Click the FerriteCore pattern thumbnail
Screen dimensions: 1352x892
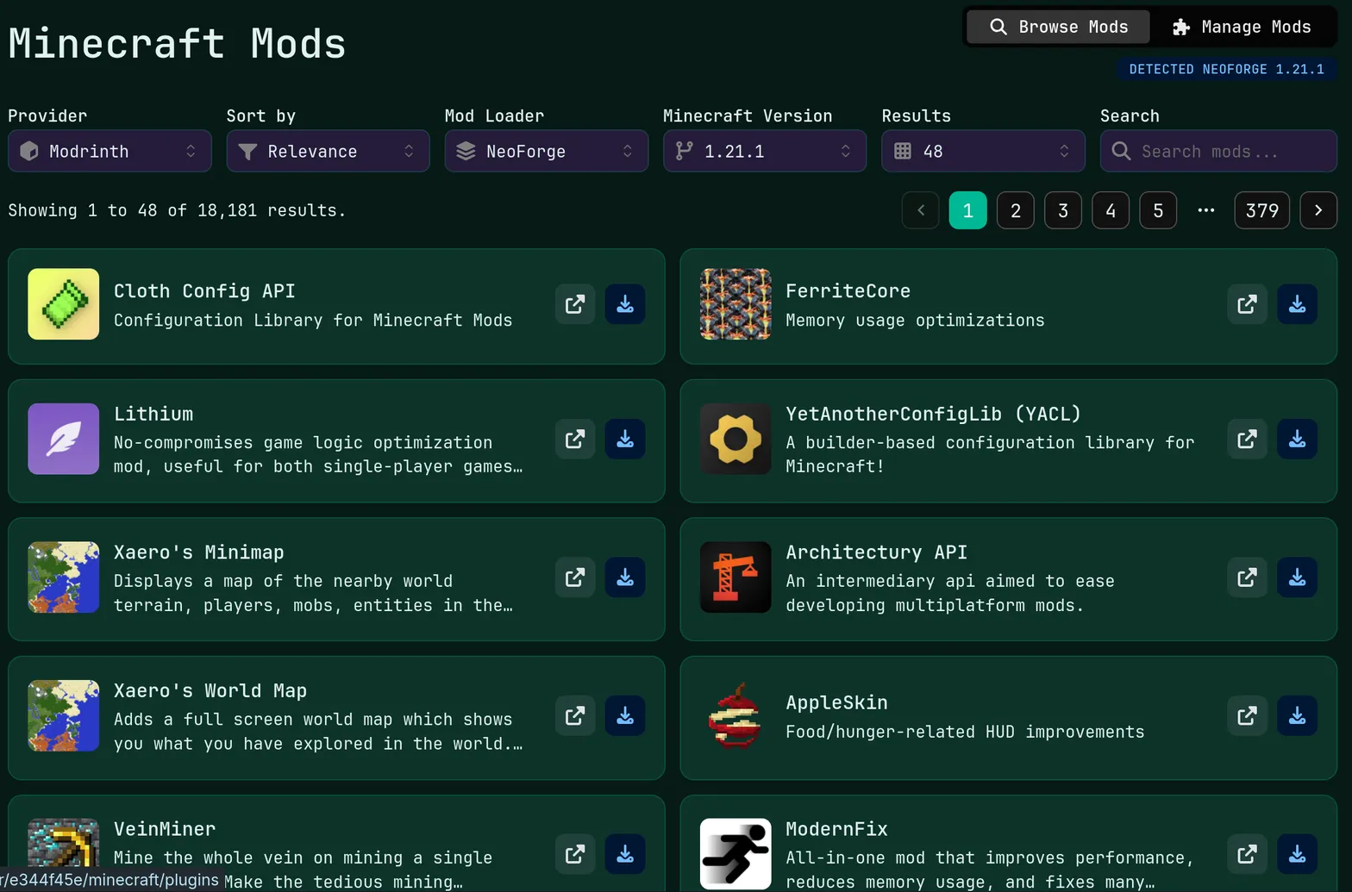735,304
